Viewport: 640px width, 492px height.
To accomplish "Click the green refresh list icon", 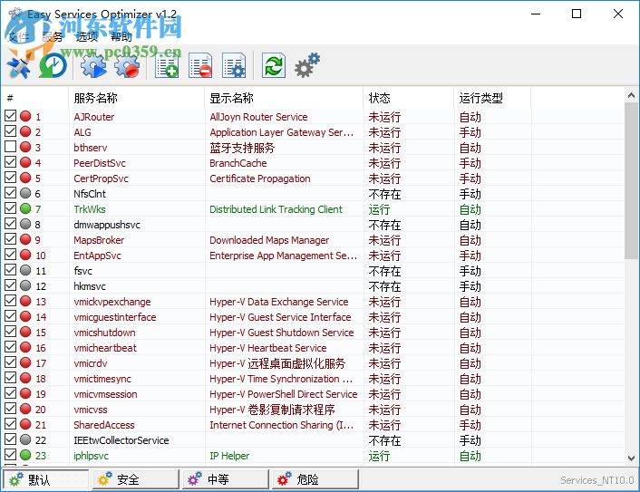I will pyautogui.click(x=273, y=65).
